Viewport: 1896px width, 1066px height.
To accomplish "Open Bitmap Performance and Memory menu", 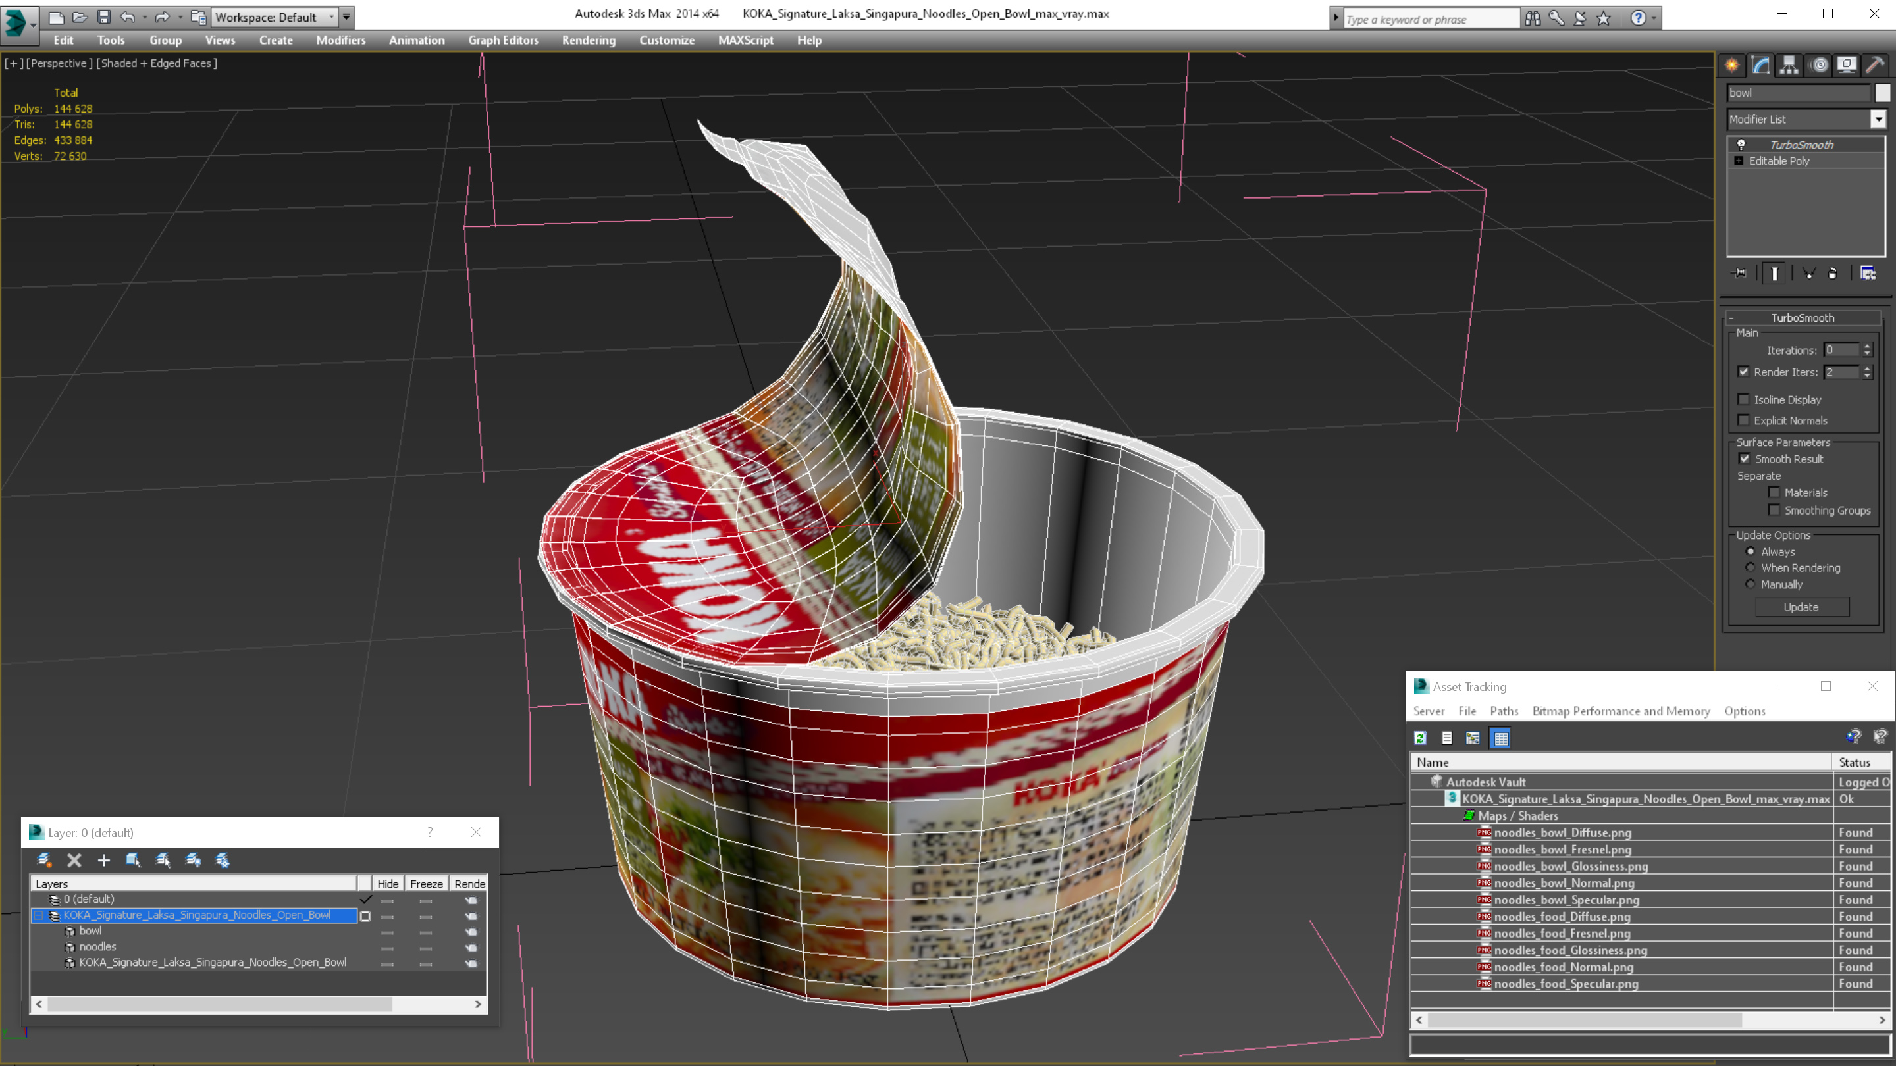I will click(x=1621, y=711).
